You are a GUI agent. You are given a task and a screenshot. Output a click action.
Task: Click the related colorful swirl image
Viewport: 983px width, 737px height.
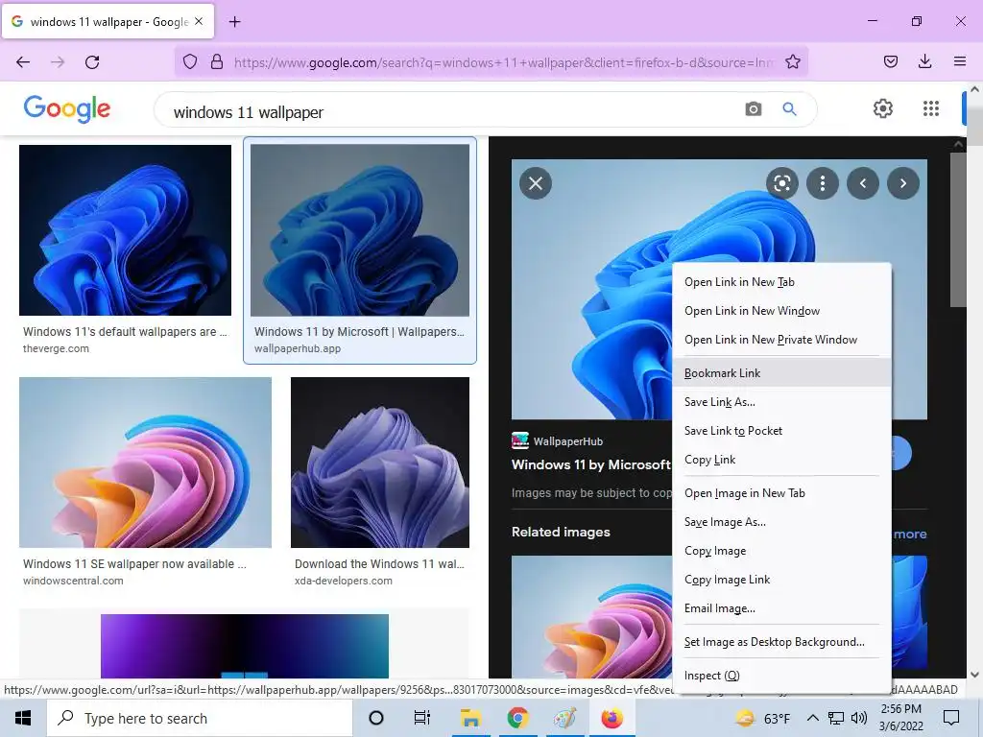pos(591,617)
